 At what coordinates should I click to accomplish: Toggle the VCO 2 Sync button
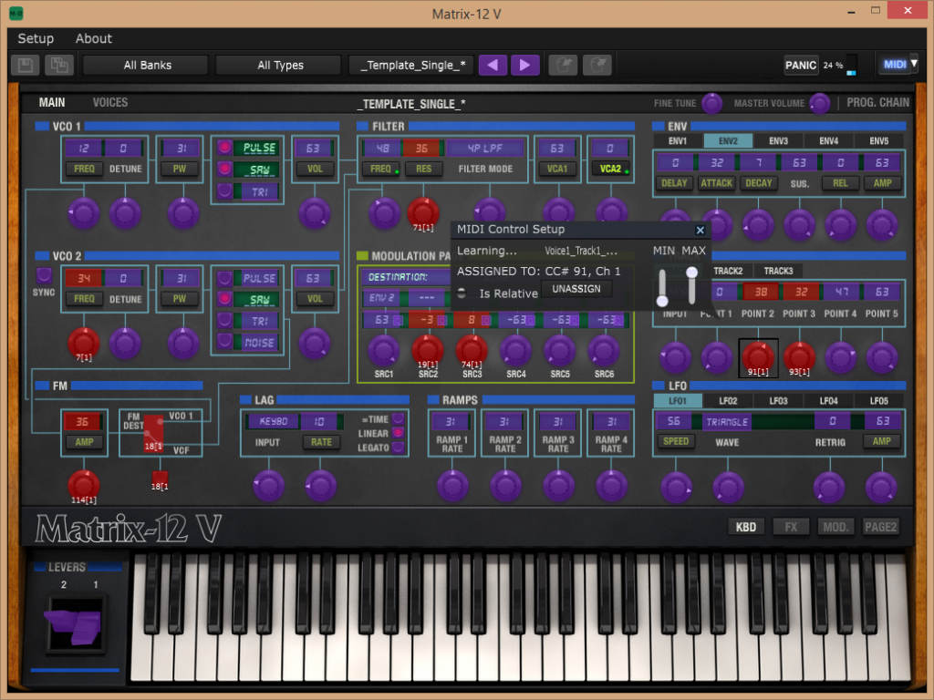[x=43, y=274]
